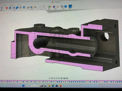
Task: Open the Modify panel dropdown
Action: point(15,10)
